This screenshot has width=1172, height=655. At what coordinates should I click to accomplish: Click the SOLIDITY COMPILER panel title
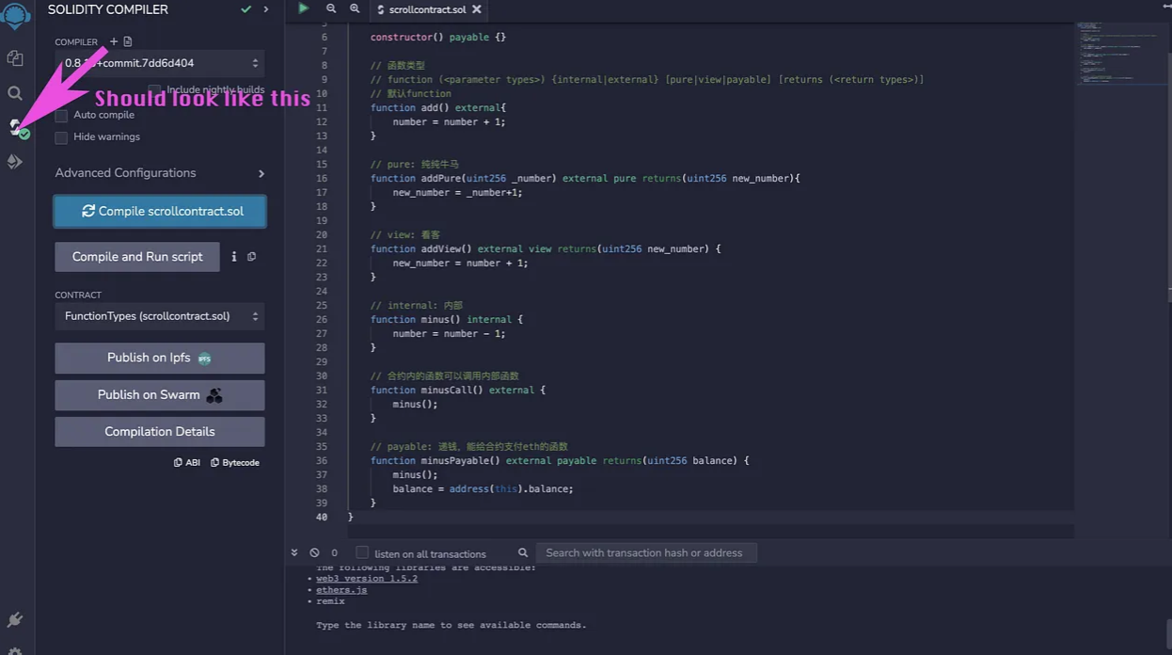tap(108, 9)
